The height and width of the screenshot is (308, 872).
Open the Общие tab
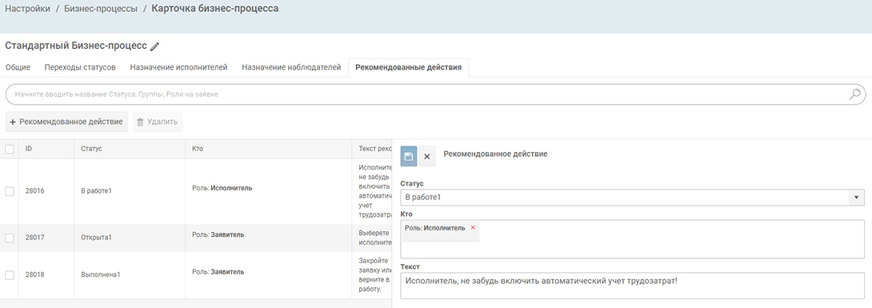click(x=18, y=68)
